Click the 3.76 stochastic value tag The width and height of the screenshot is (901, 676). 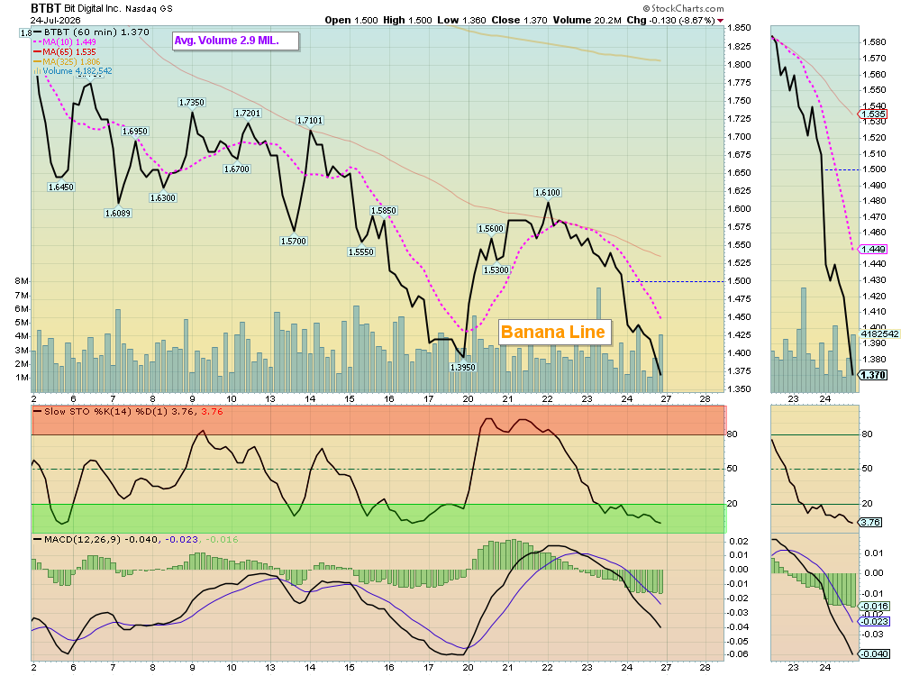(x=870, y=522)
